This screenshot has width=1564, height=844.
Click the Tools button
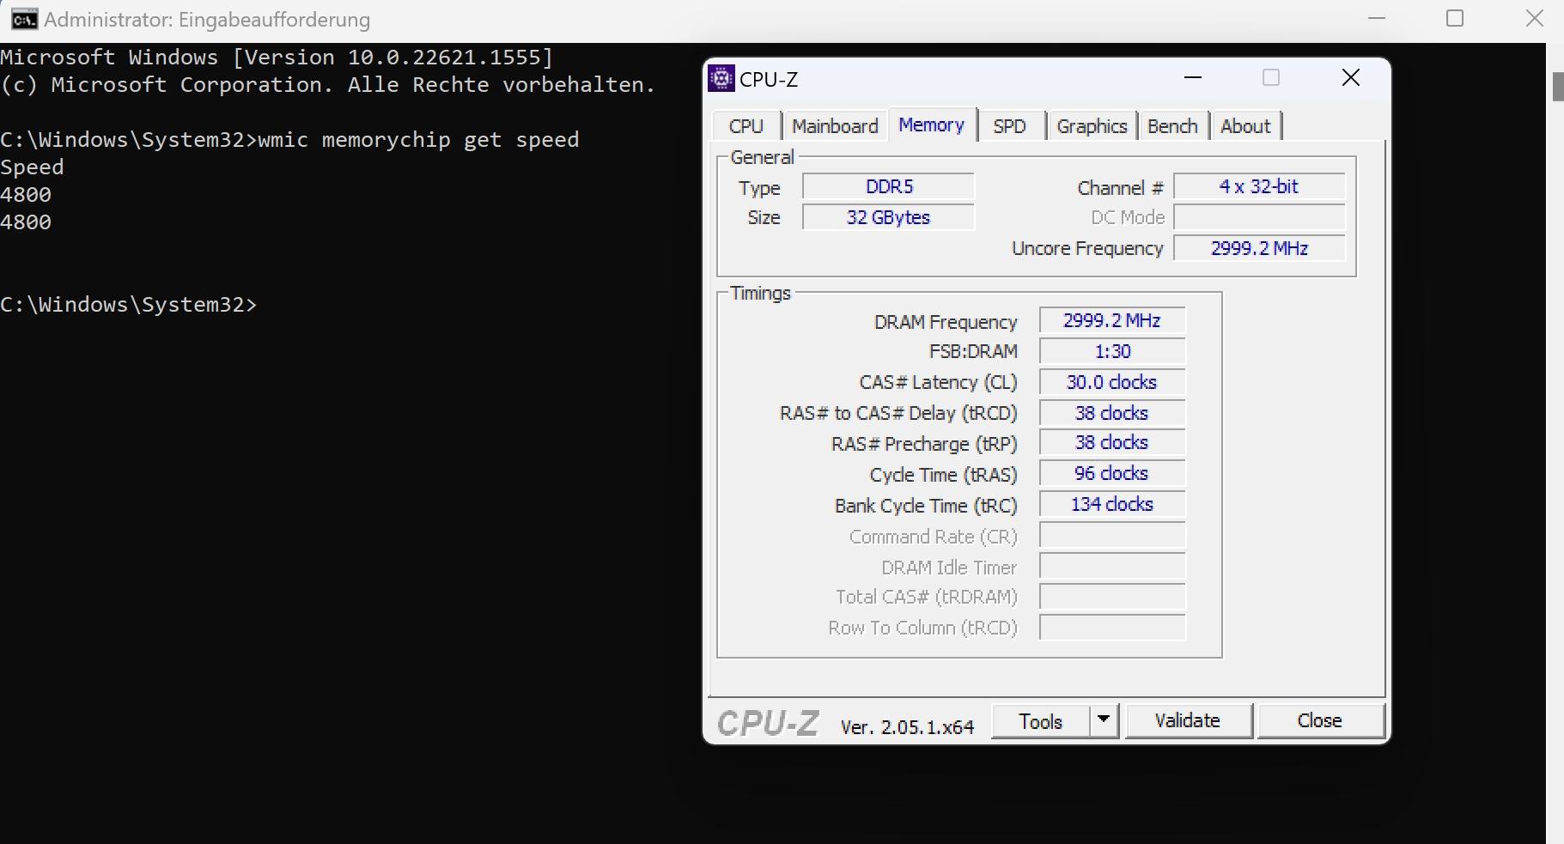1041,721
